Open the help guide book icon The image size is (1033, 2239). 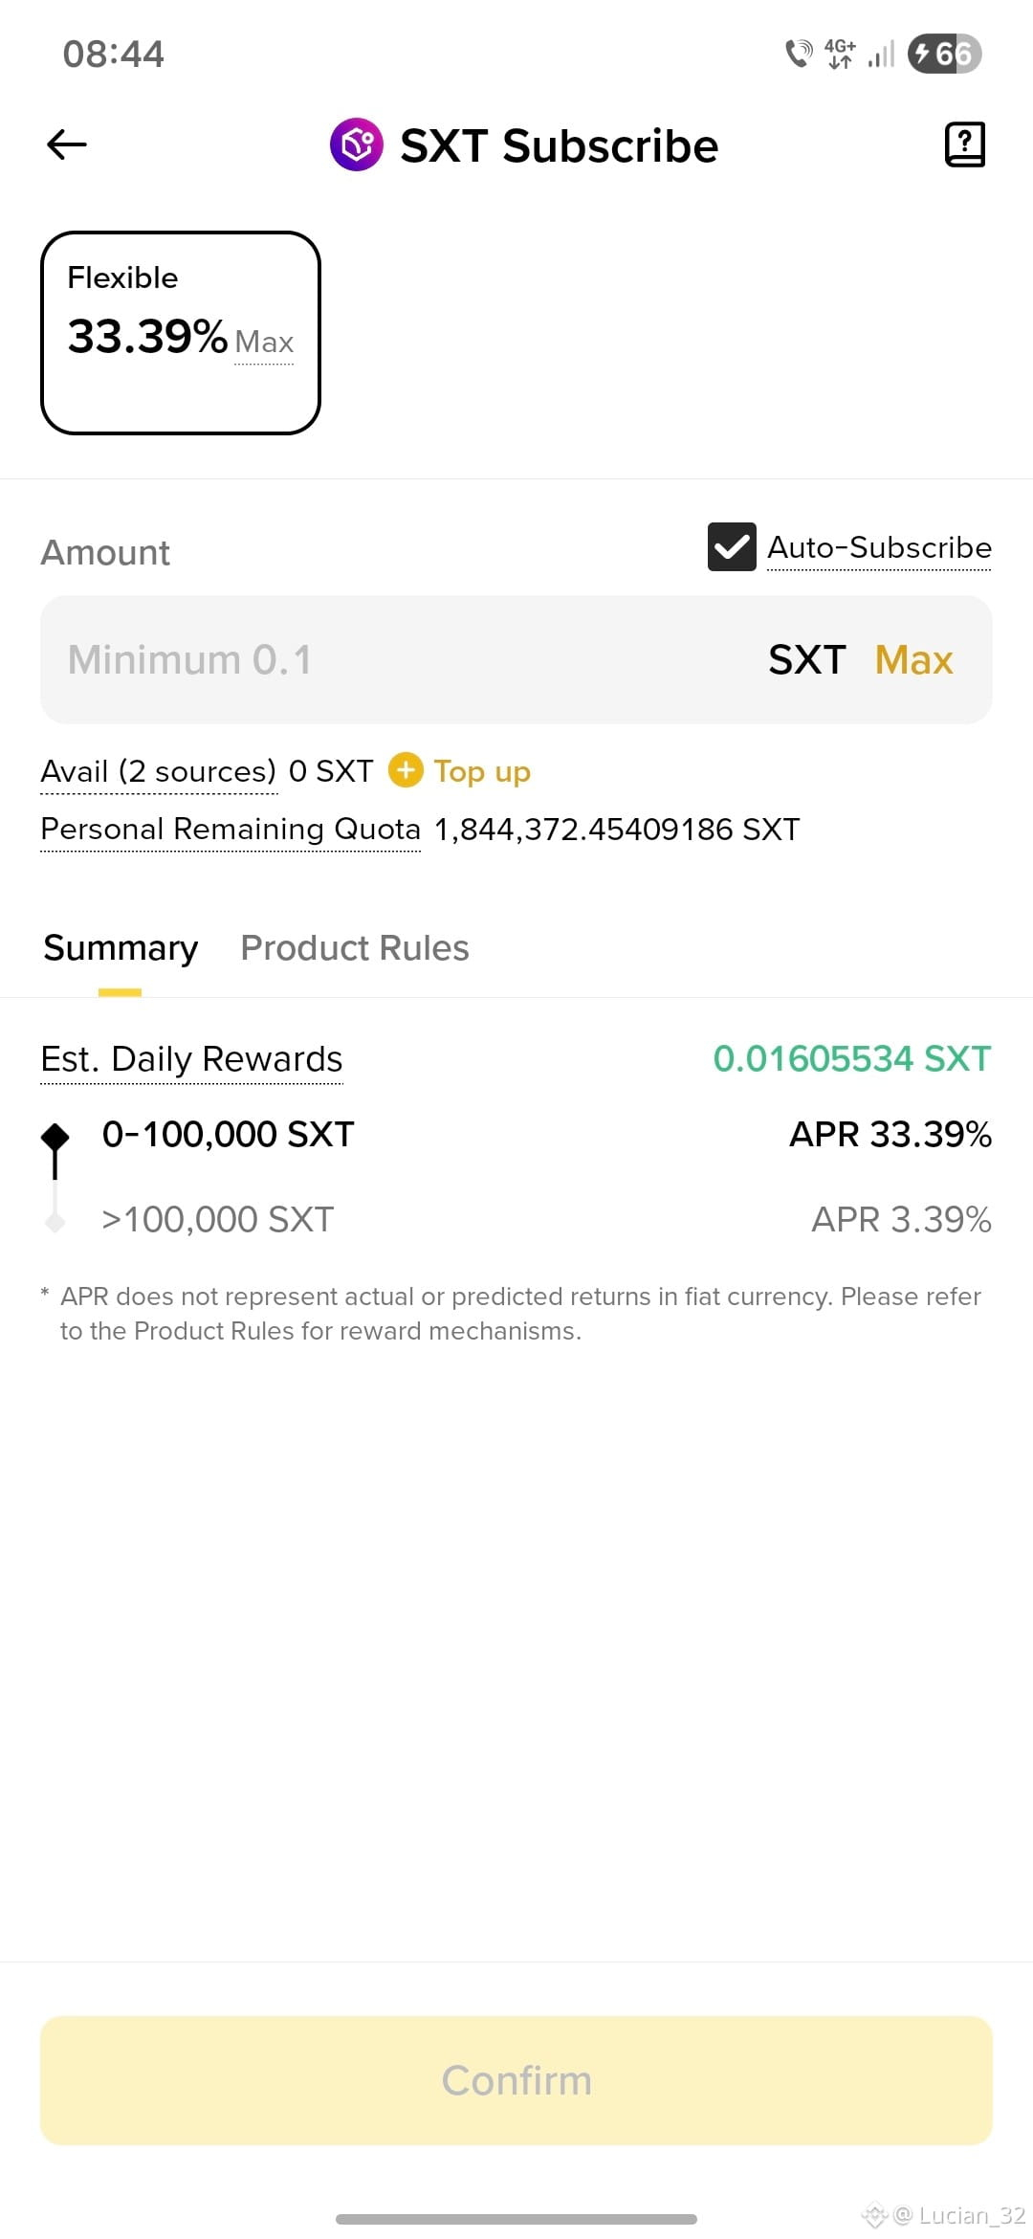965,144
